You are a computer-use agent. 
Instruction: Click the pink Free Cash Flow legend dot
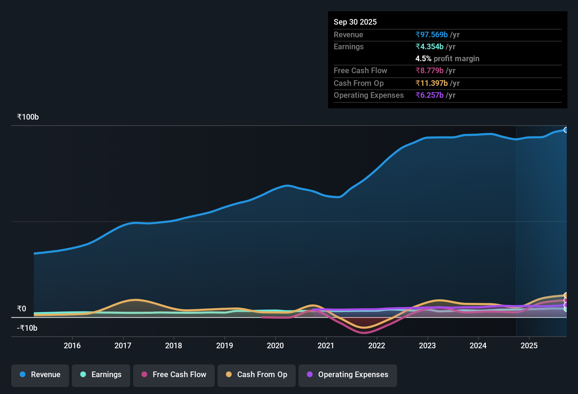pos(144,375)
